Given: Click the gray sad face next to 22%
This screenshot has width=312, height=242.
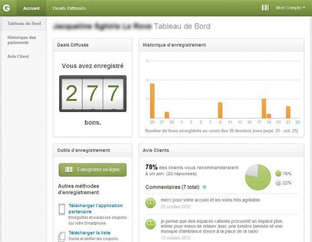Looking at the screenshot, I should point(278,183).
